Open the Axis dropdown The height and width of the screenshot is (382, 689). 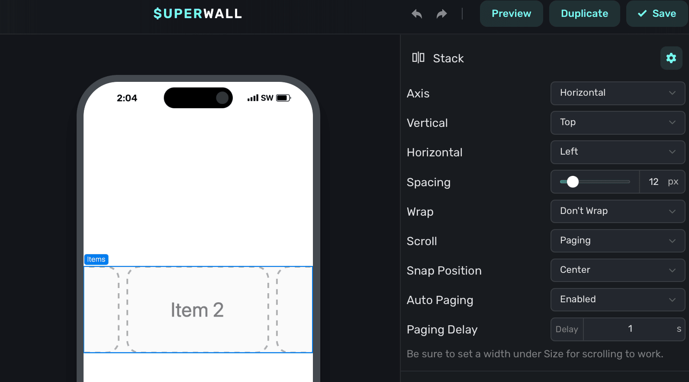coord(618,93)
